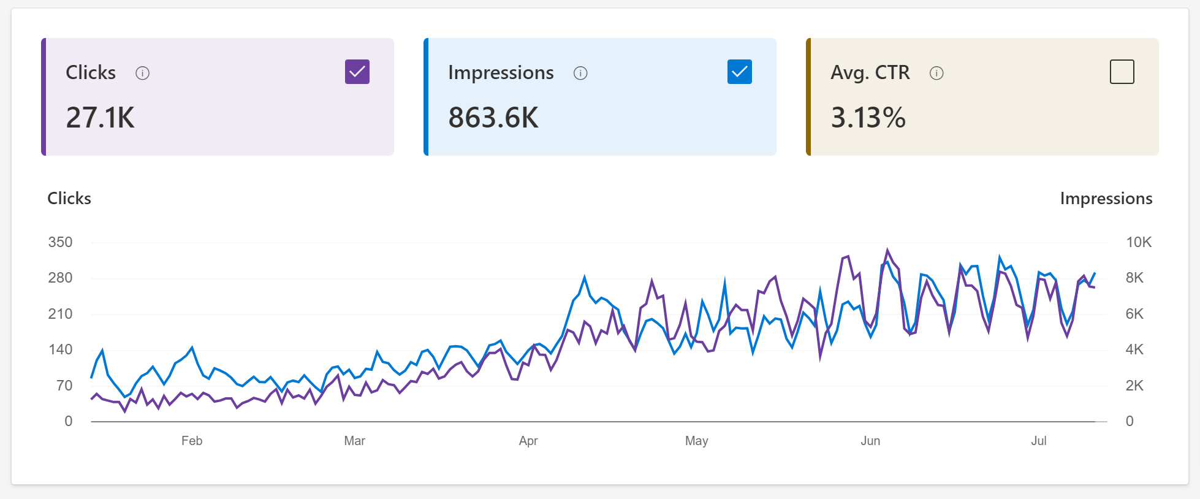Click the Apr month axis label
Image resolution: width=1200 pixels, height=499 pixels.
tap(528, 441)
